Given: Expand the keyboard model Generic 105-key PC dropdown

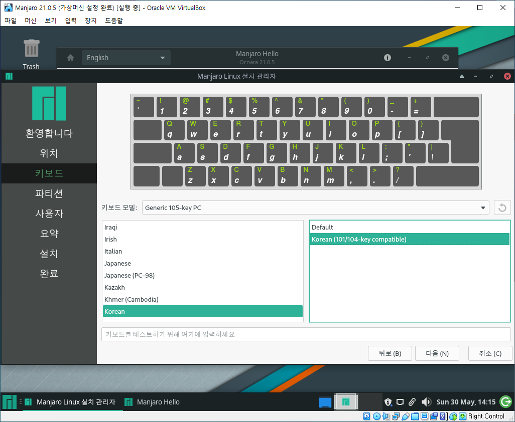Looking at the screenshot, I should pyautogui.click(x=316, y=208).
